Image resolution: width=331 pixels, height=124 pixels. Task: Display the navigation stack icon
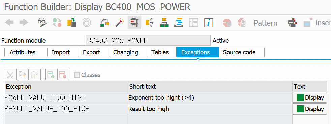(179, 23)
